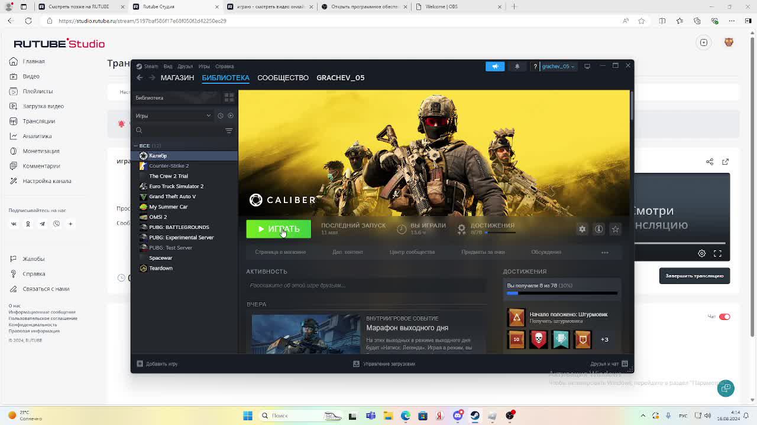The width and height of the screenshot is (757, 425).
Task: Open СООБЩЕСТВО tab in Steam
Action: 283,77
